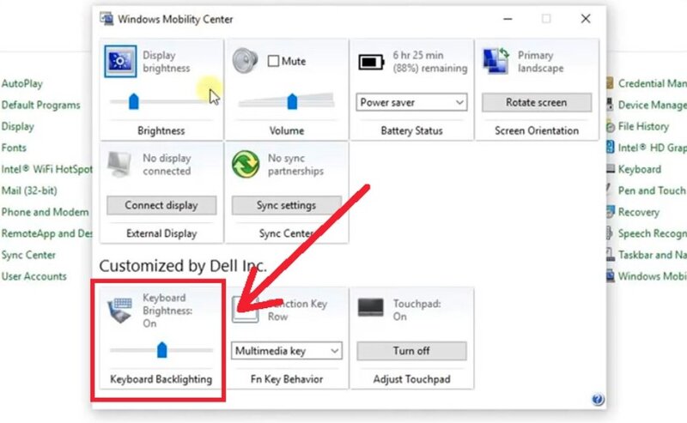
Task: Click the Volume slider handle
Action: coord(292,101)
